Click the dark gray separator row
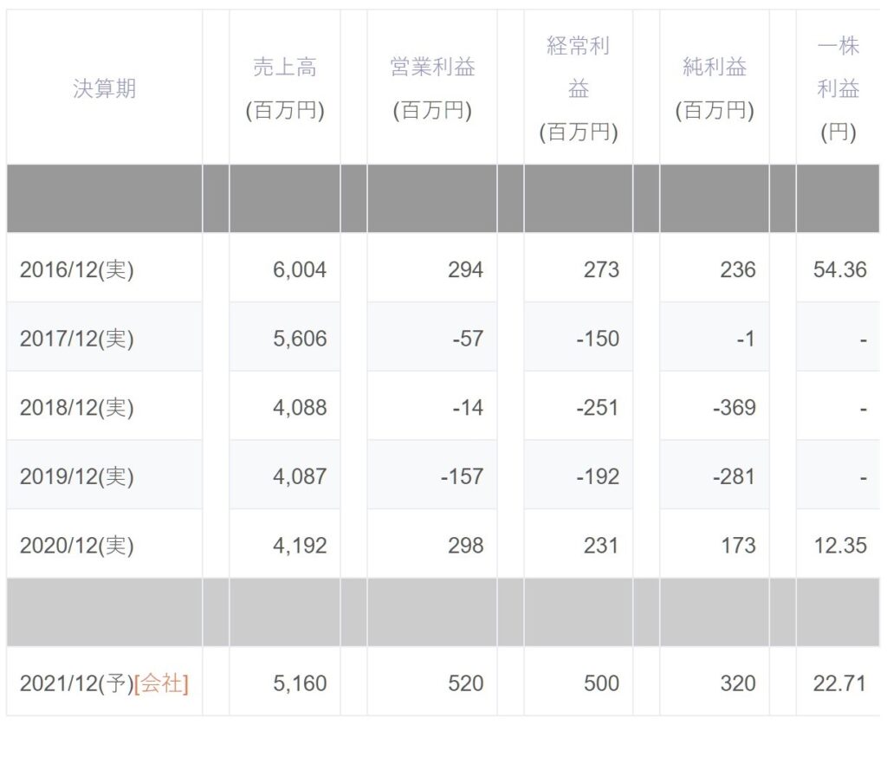 (443, 198)
